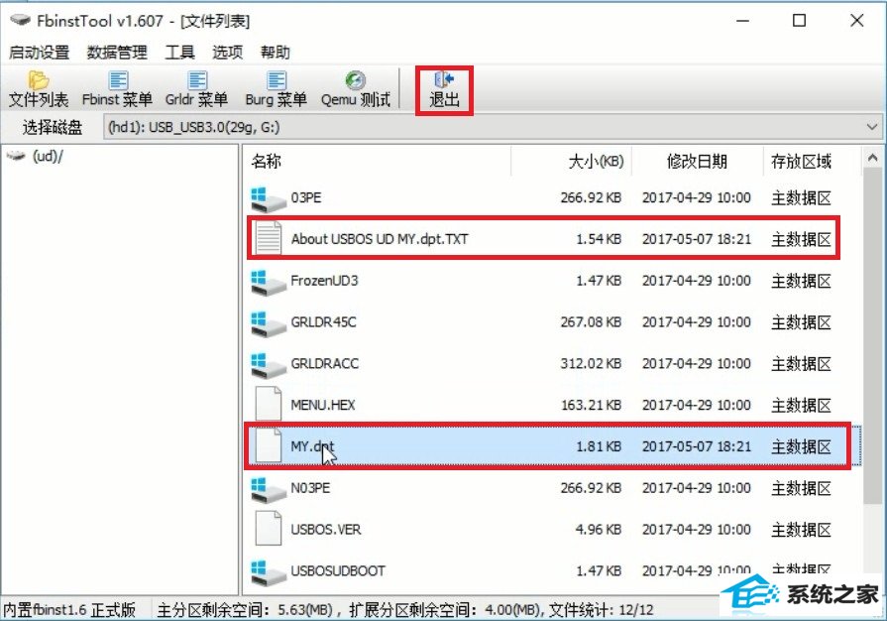
Task: Select the (ud)/ root tree node
Action: (x=48, y=156)
